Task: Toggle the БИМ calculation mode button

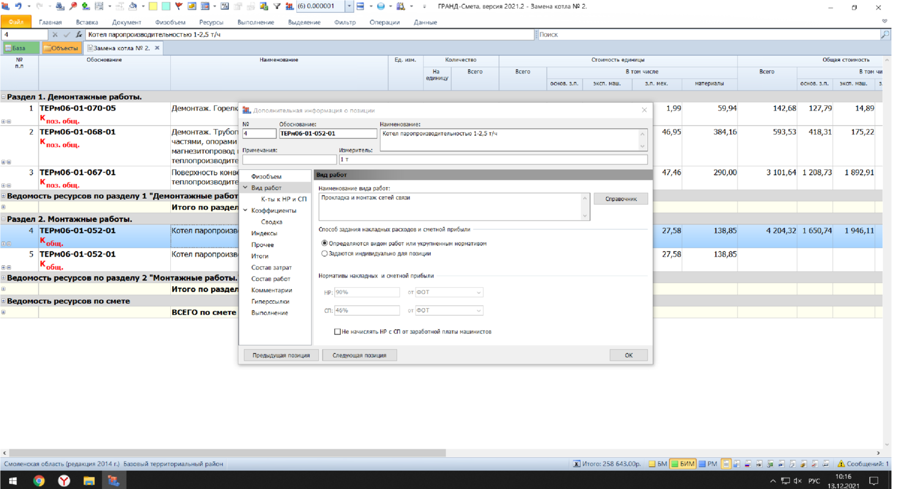Action: (683, 464)
